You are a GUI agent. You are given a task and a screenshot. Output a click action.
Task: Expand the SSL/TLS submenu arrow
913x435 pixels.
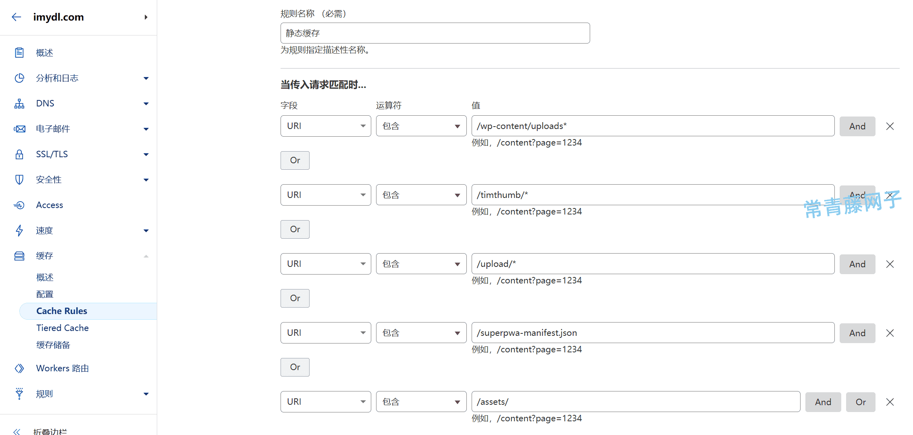(x=146, y=154)
